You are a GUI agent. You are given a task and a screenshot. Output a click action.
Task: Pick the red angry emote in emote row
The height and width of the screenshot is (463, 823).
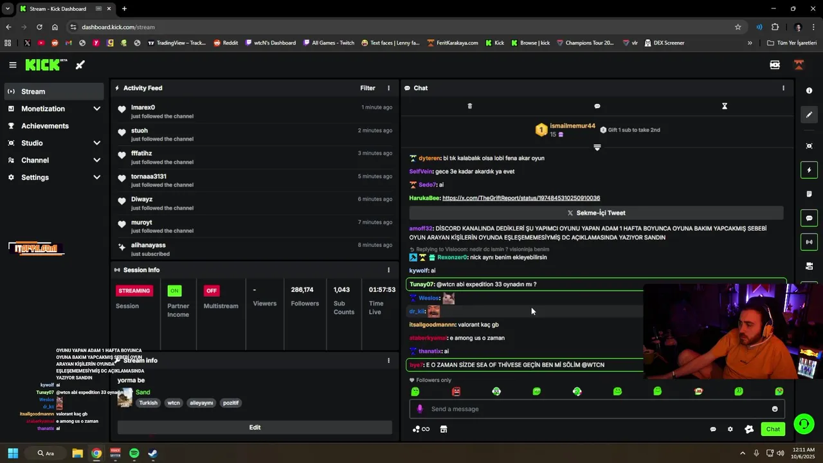[x=456, y=391]
